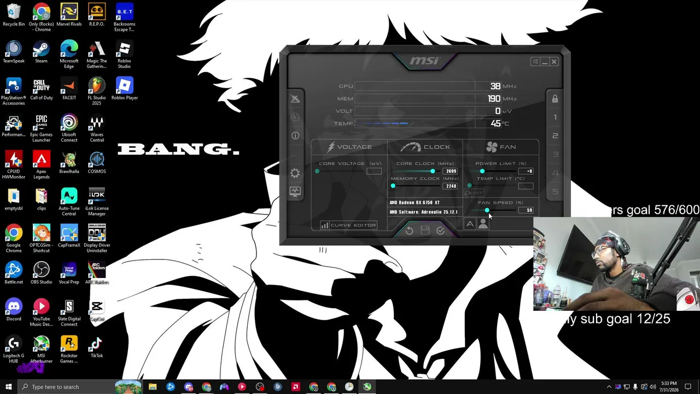Open the Windows Start menu

(9, 387)
